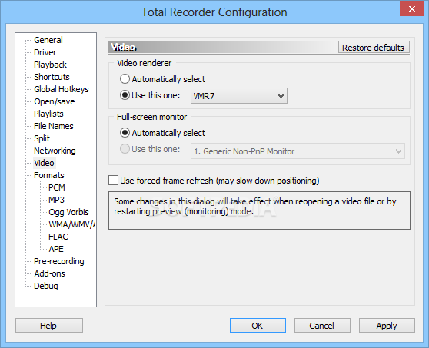Go to Playback settings
This screenshot has width=429, height=348.
point(50,65)
